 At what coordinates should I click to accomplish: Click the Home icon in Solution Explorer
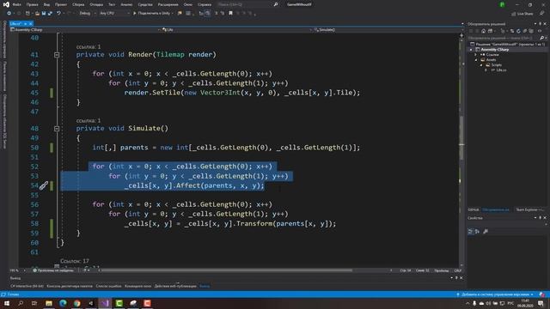pos(483,31)
